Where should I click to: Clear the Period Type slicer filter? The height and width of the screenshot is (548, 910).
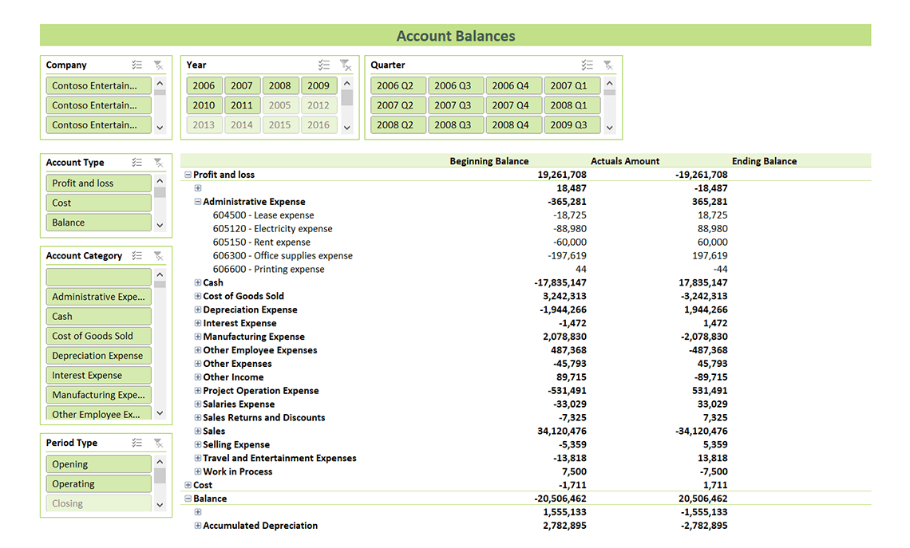(158, 443)
